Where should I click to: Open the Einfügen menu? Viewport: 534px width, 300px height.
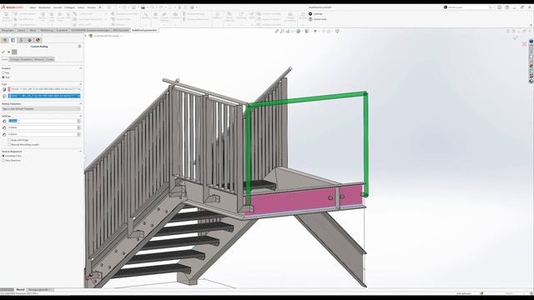[x=70, y=7]
